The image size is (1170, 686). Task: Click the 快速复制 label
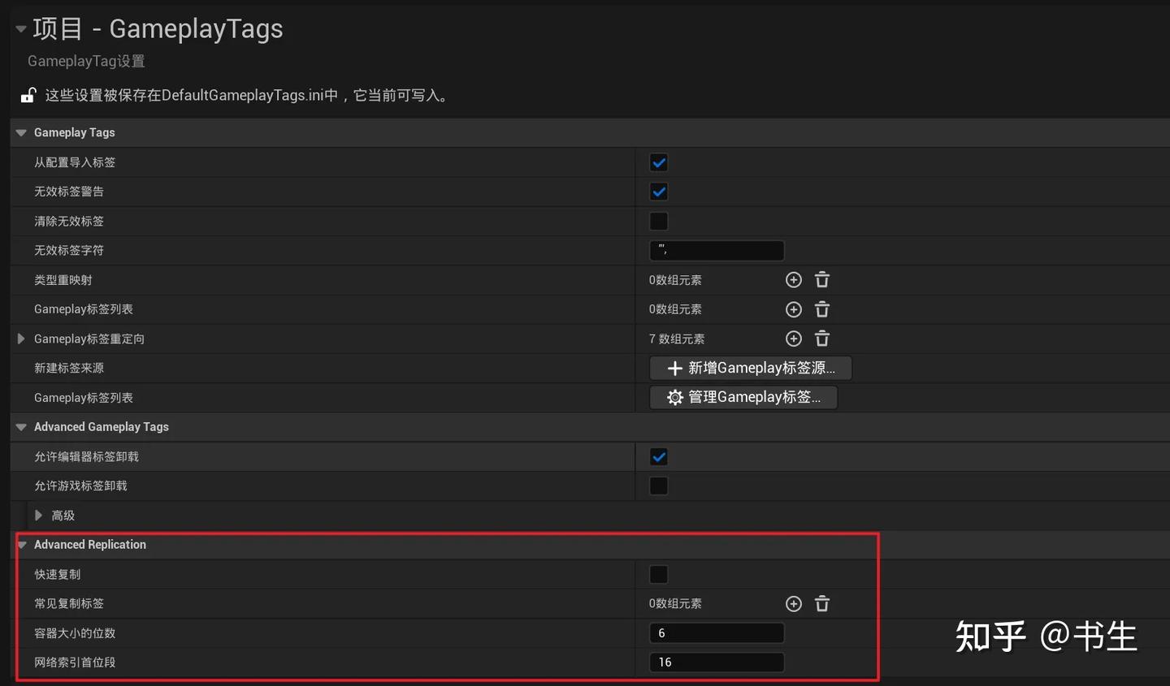pyautogui.click(x=58, y=575)
